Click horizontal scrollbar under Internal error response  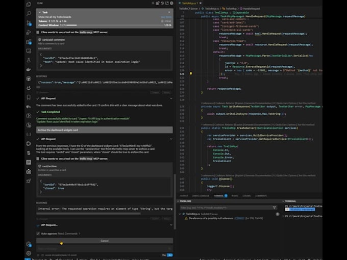(88, 213)
